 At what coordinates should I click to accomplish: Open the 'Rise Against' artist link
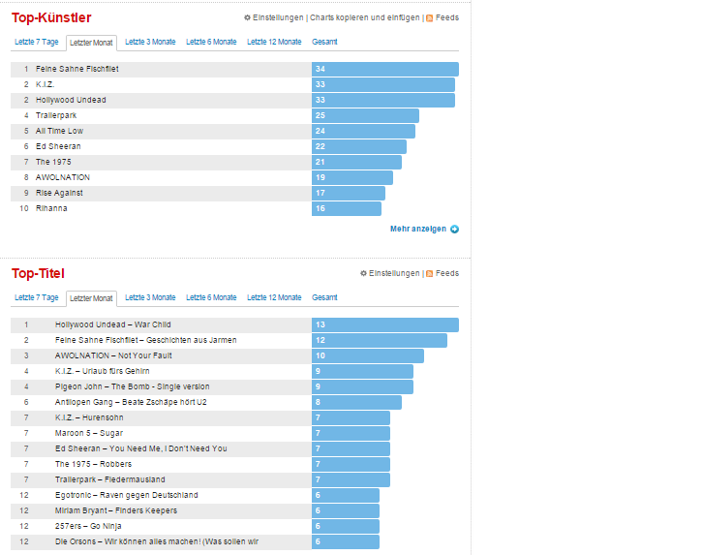pos(59,193)
